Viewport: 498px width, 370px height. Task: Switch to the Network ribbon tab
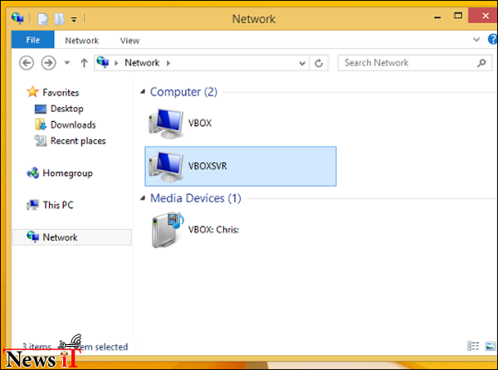click(82, 41)
